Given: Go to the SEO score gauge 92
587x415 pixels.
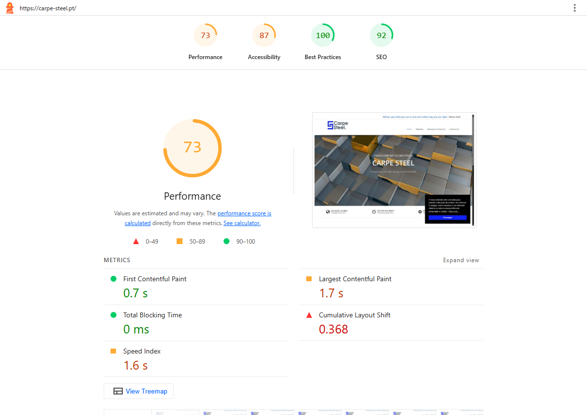Looking at the screenshot, I should point(382,35).
